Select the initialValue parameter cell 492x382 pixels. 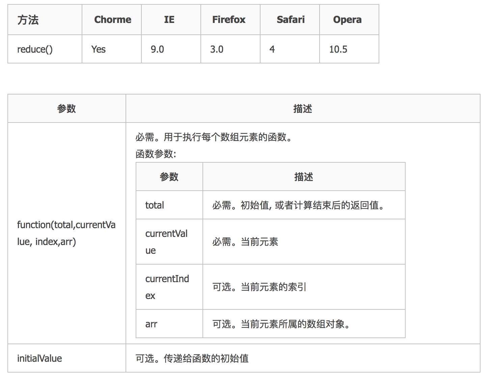pyautogui.click(x=67, y=358)
